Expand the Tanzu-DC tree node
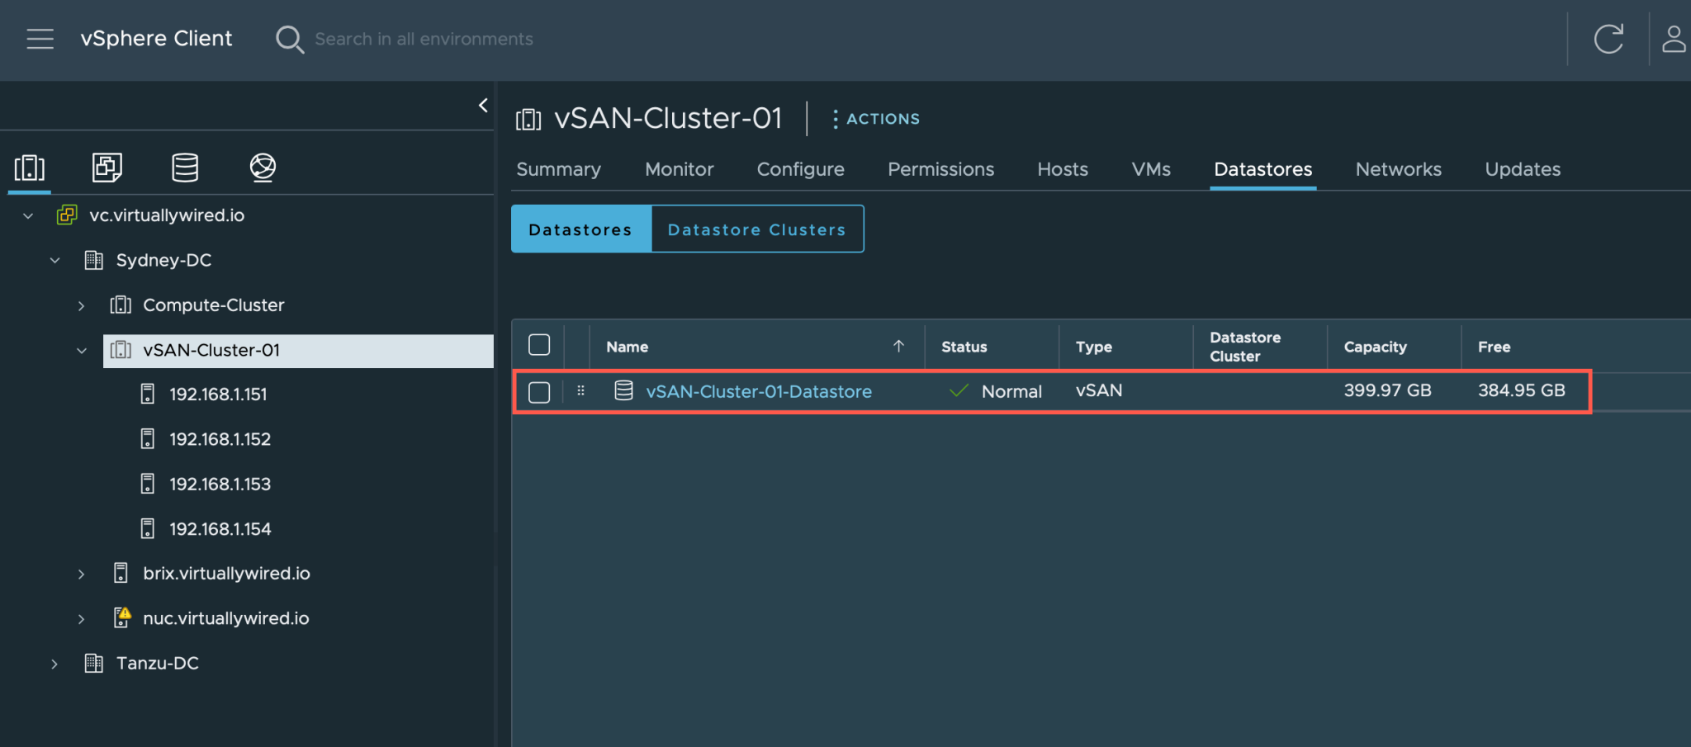The image size is (1691, 747). [x=54, y=664]
